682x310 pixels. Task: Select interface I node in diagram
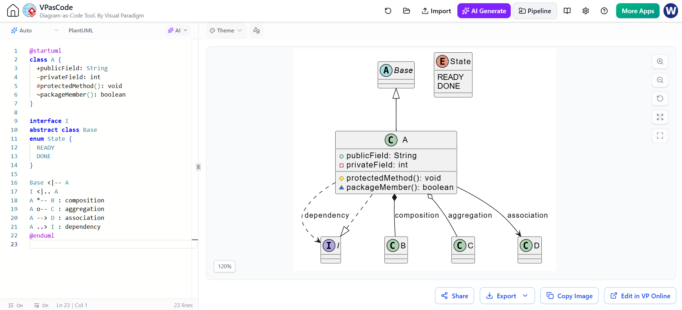click(x=331, y=250)
